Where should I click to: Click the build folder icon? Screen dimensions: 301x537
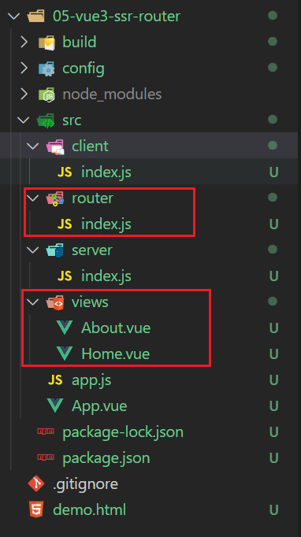click(x=46, y=43)
